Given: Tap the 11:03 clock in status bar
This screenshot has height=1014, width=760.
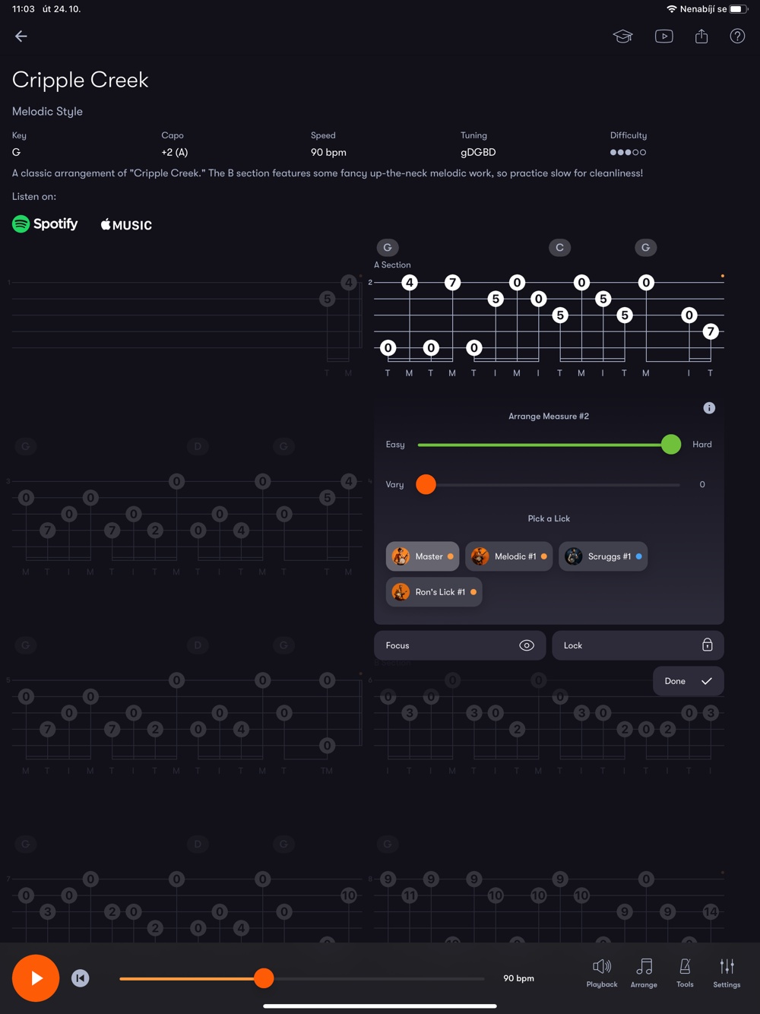Looking at the screenshot, I should pyautogui.click(x=24, y=9).
